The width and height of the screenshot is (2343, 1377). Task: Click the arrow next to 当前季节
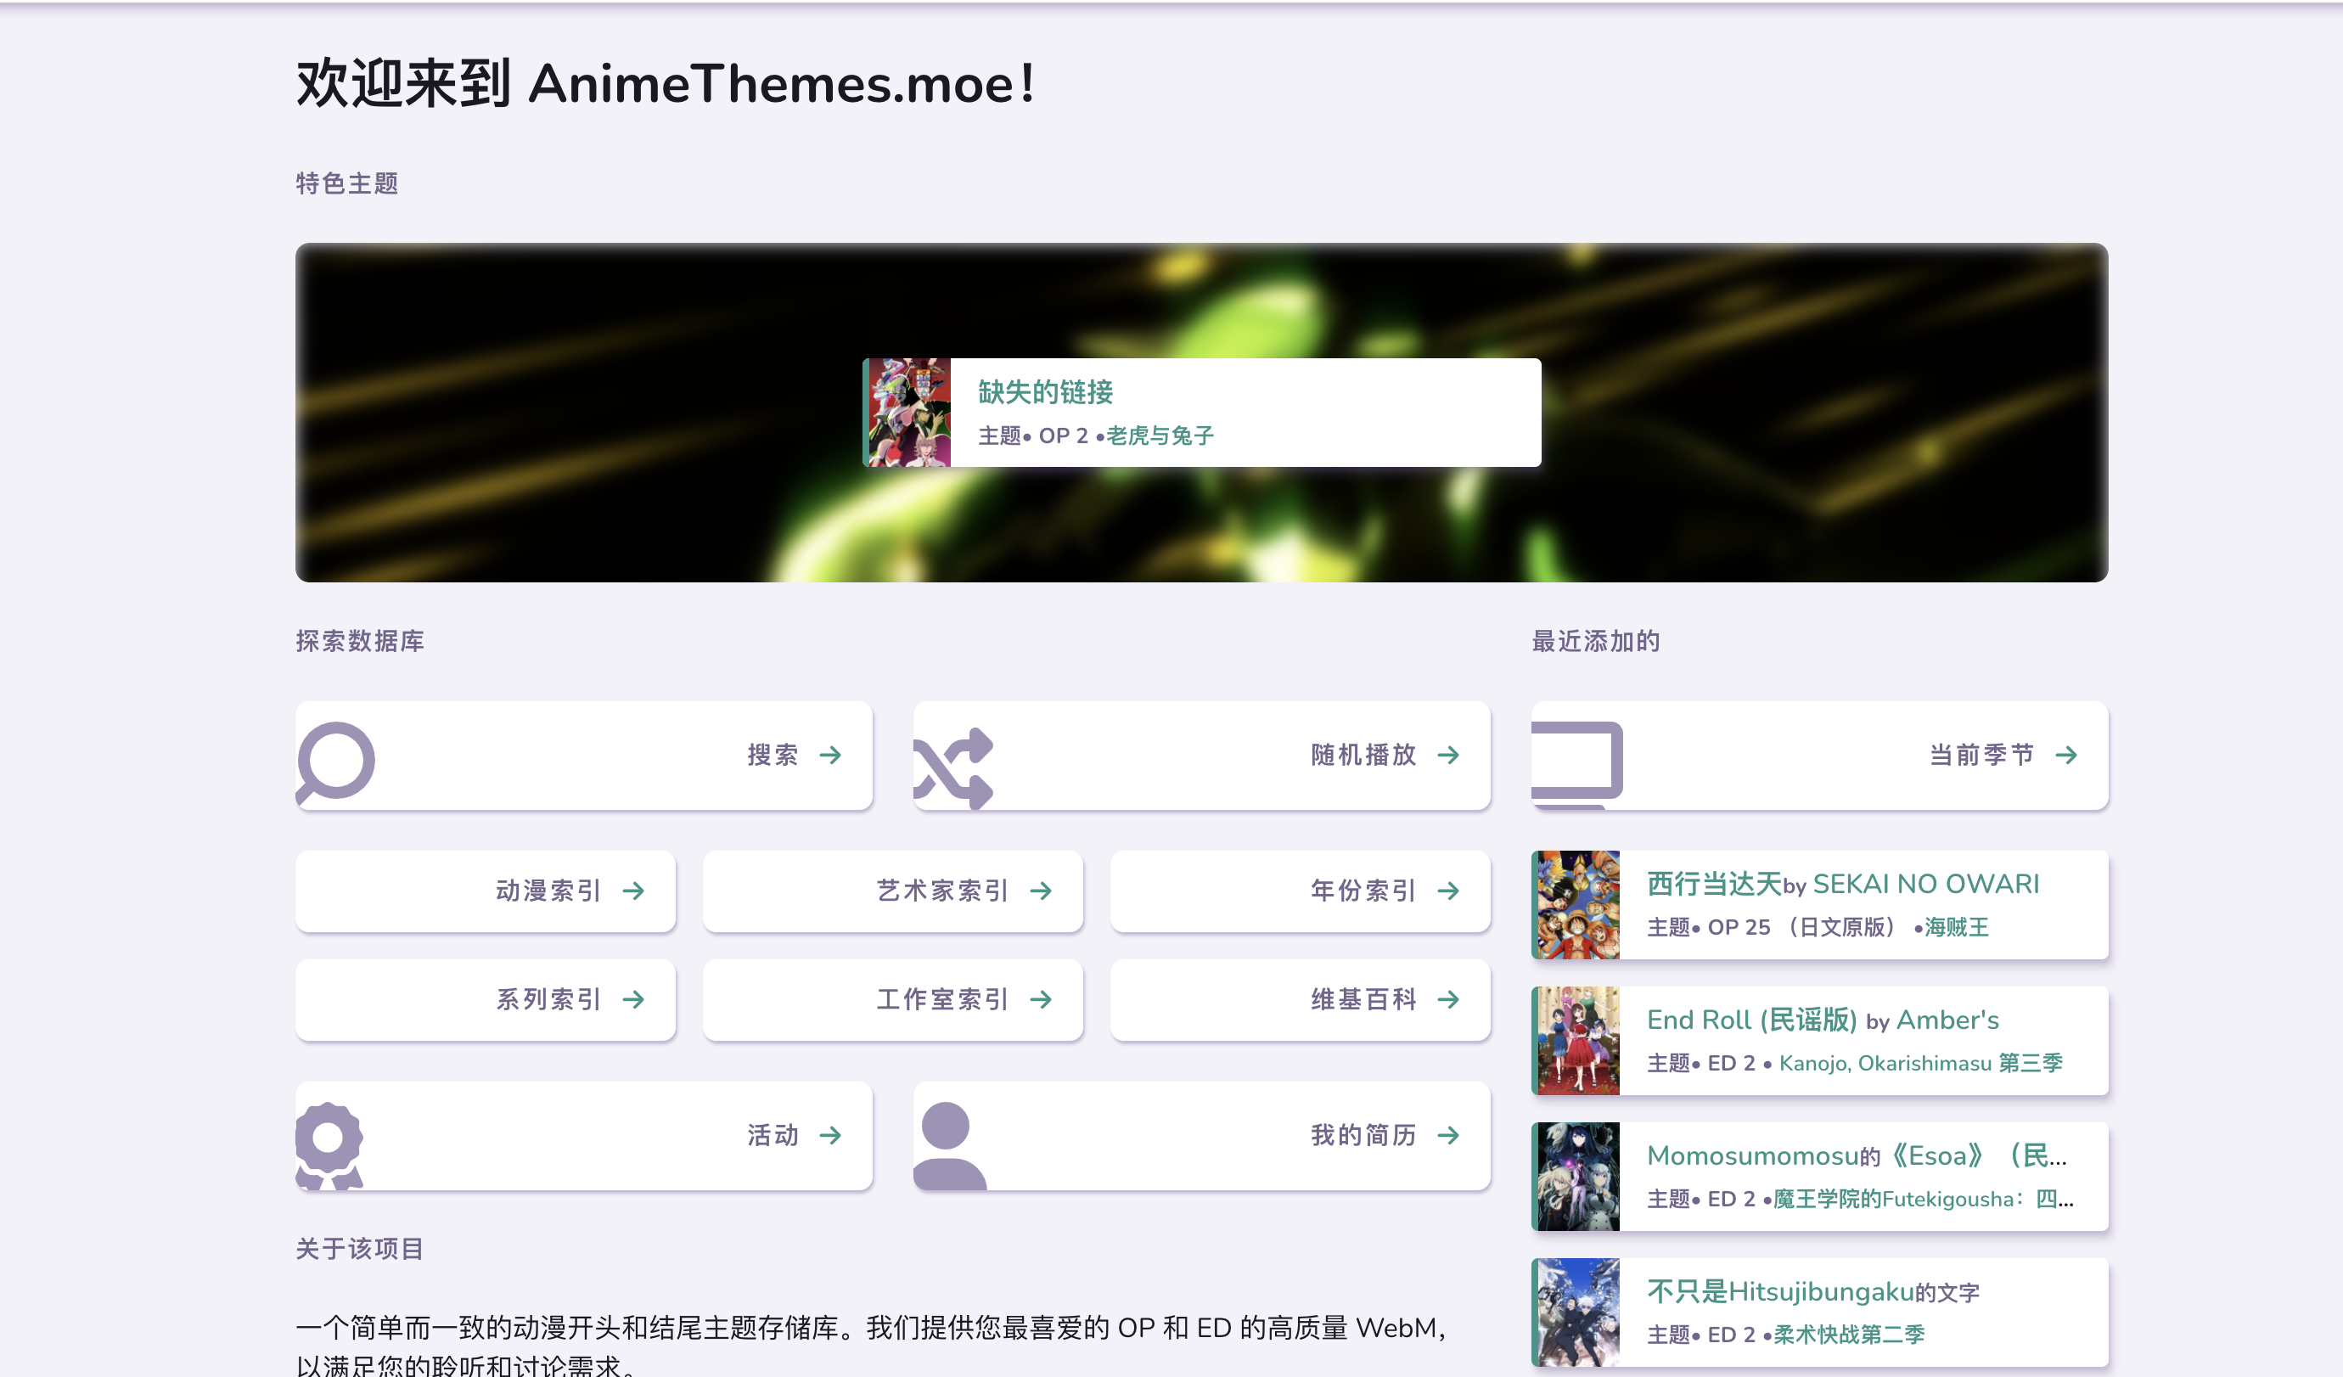coord(2066,755)
